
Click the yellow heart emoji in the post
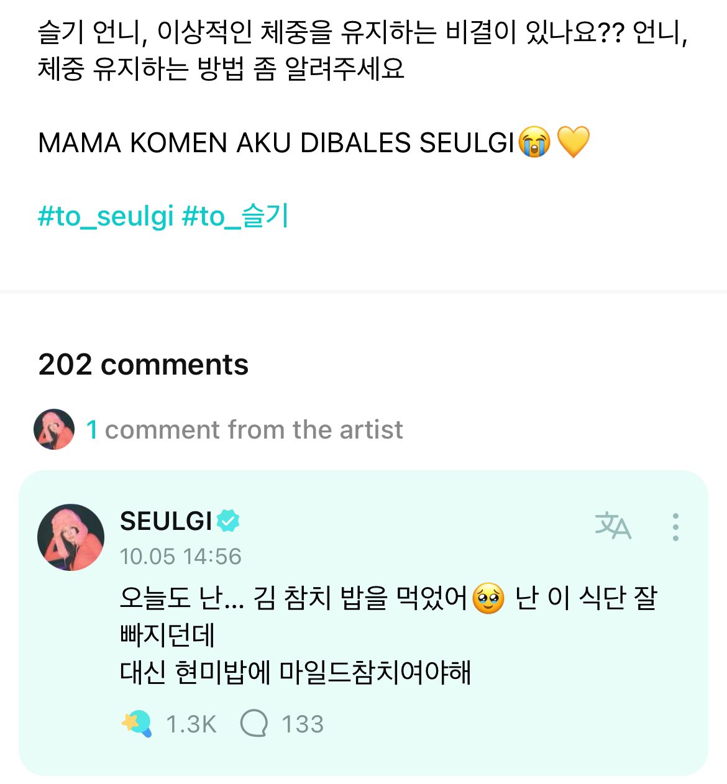pyautogui.click(x=573, y=142)
